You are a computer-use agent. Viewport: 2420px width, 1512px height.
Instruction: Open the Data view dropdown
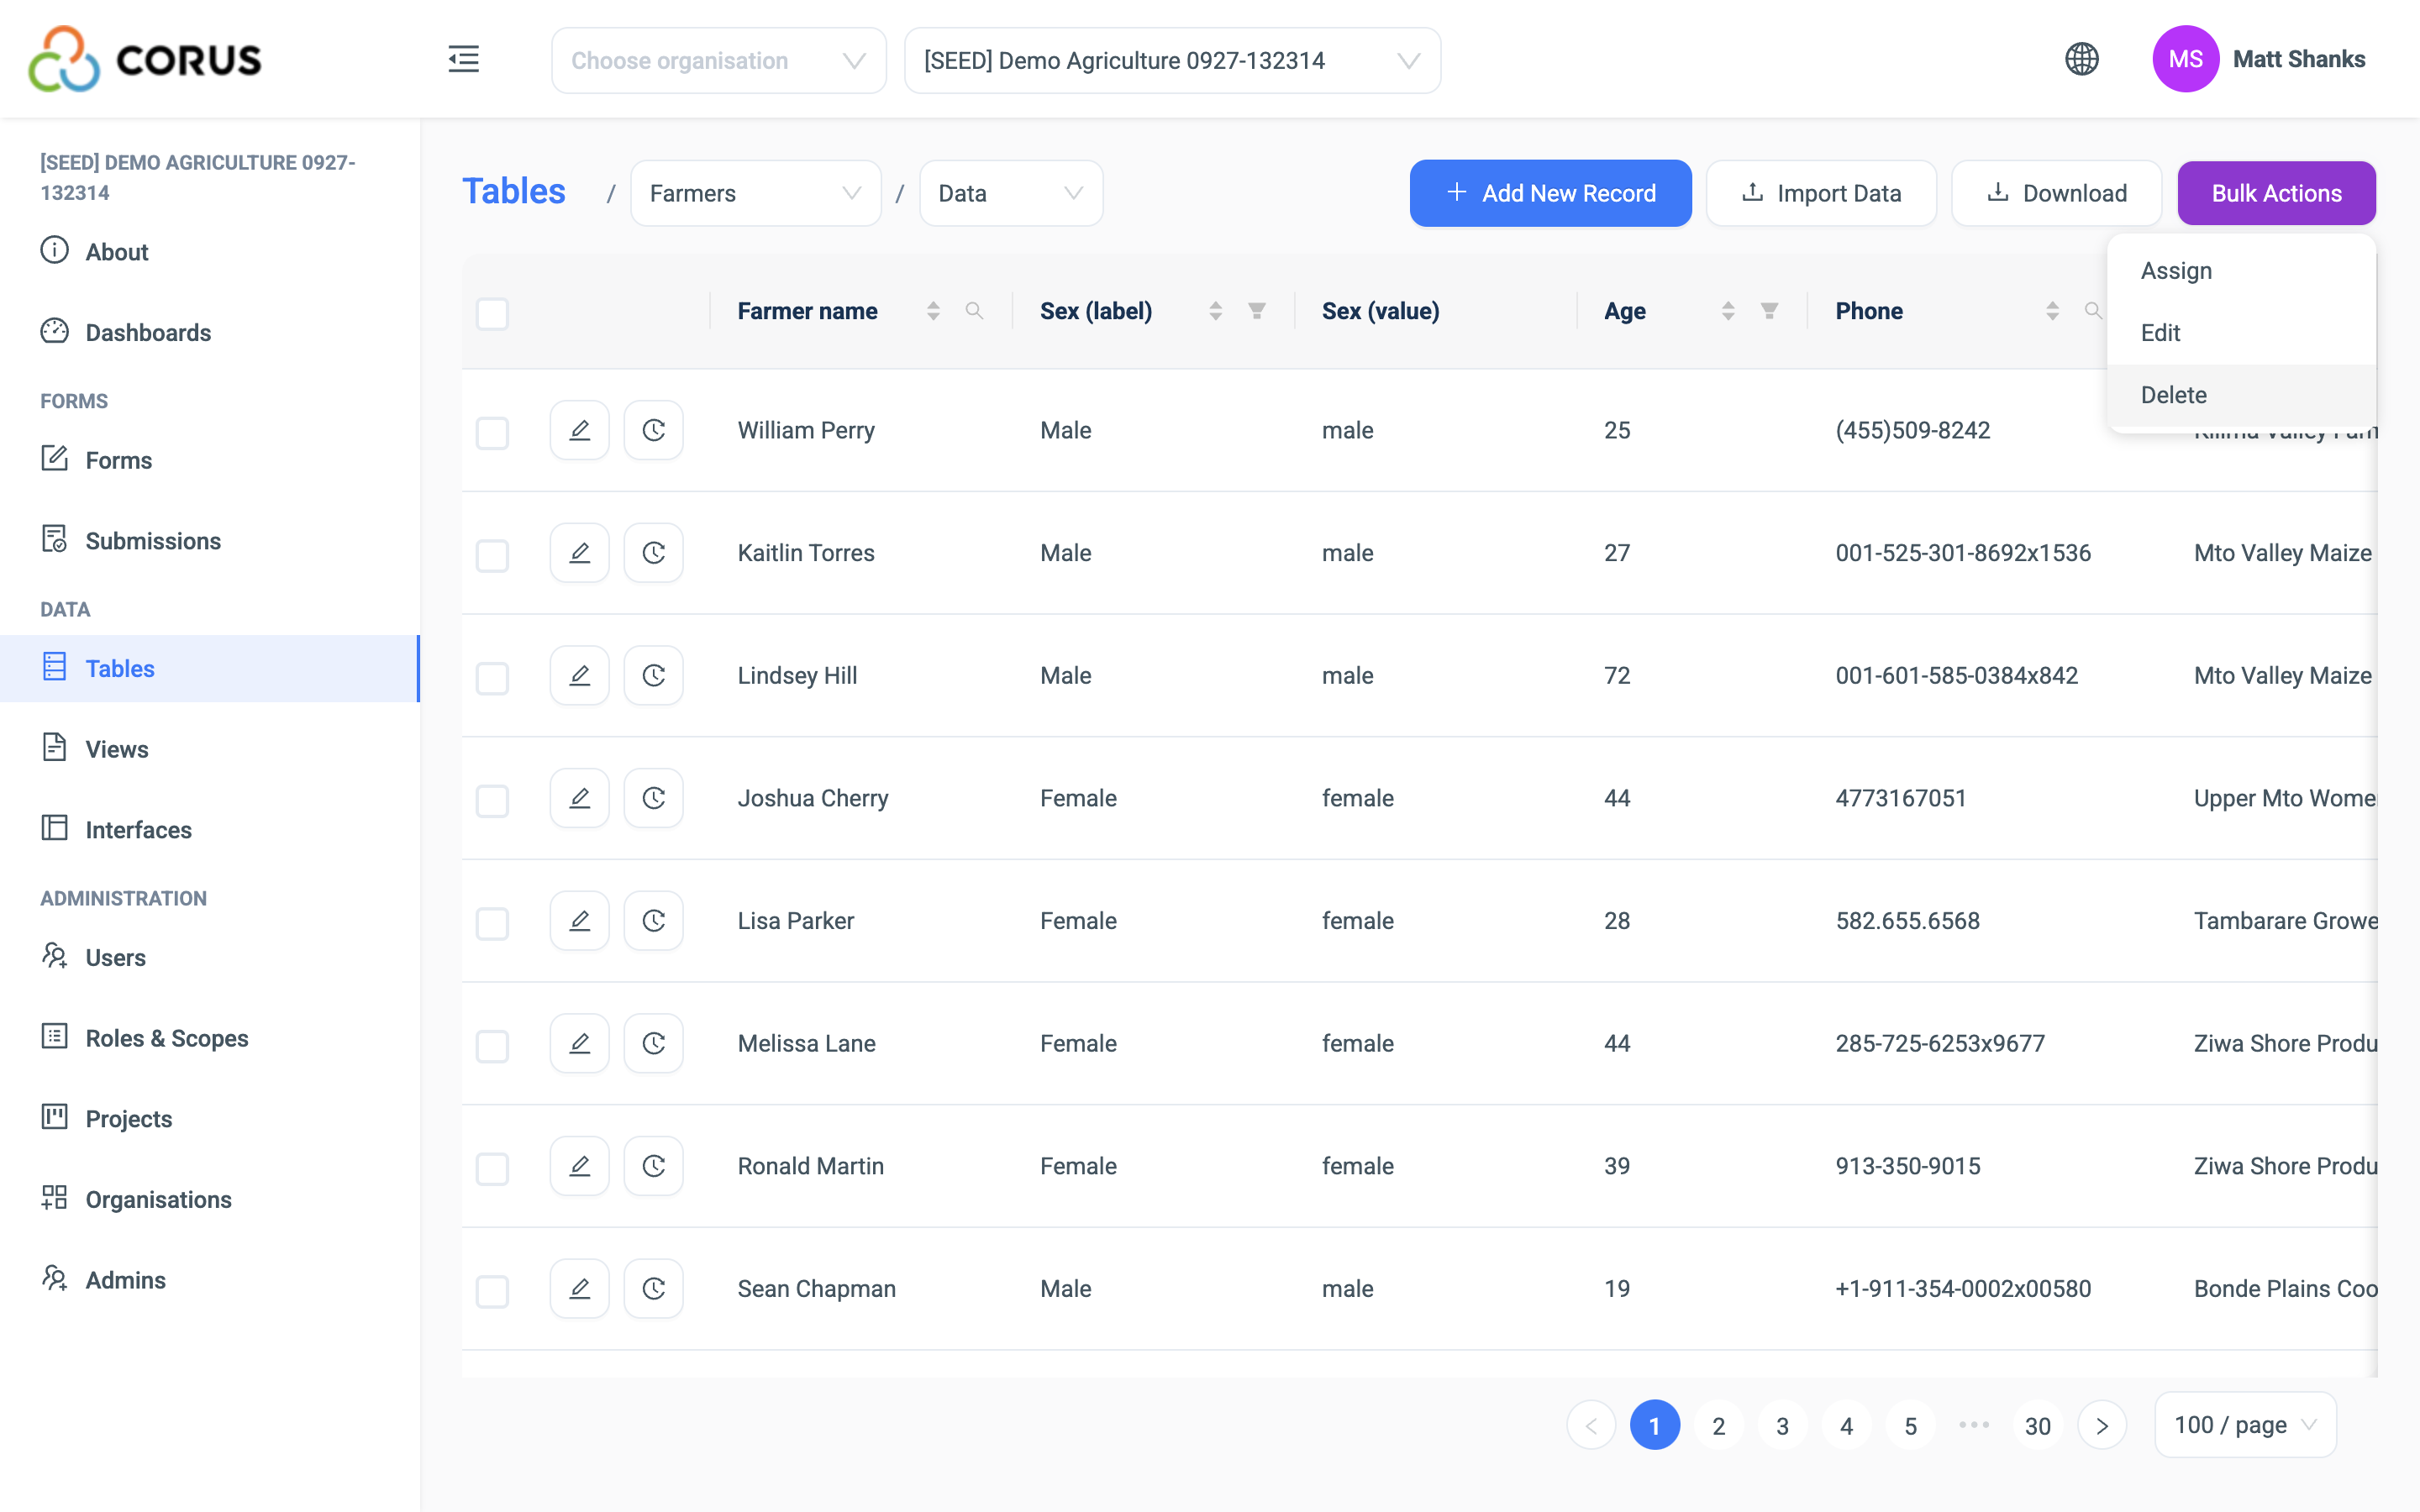tap(1011, 193)
